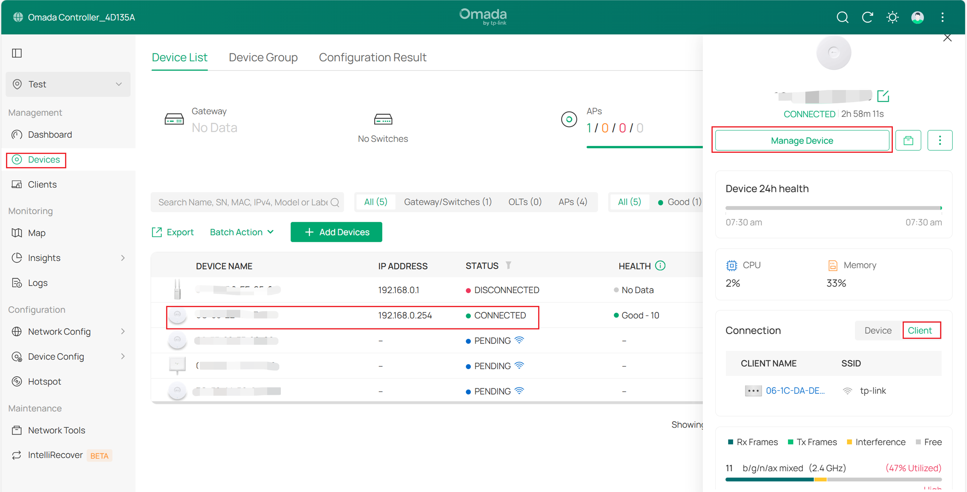Switch to the Device Group tab
Screen dimensions: 967x492
(263, 57)
